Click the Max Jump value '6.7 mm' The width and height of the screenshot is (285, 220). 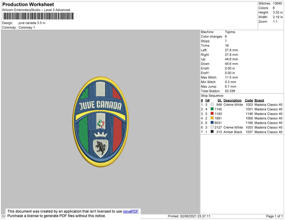pos(230,86)
